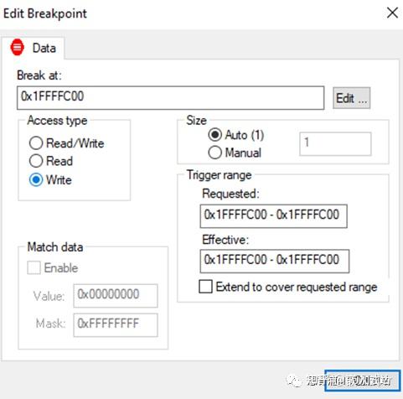Select the Read/Write access type
This screenshot has width=403, height=399.
coord(67,143)
